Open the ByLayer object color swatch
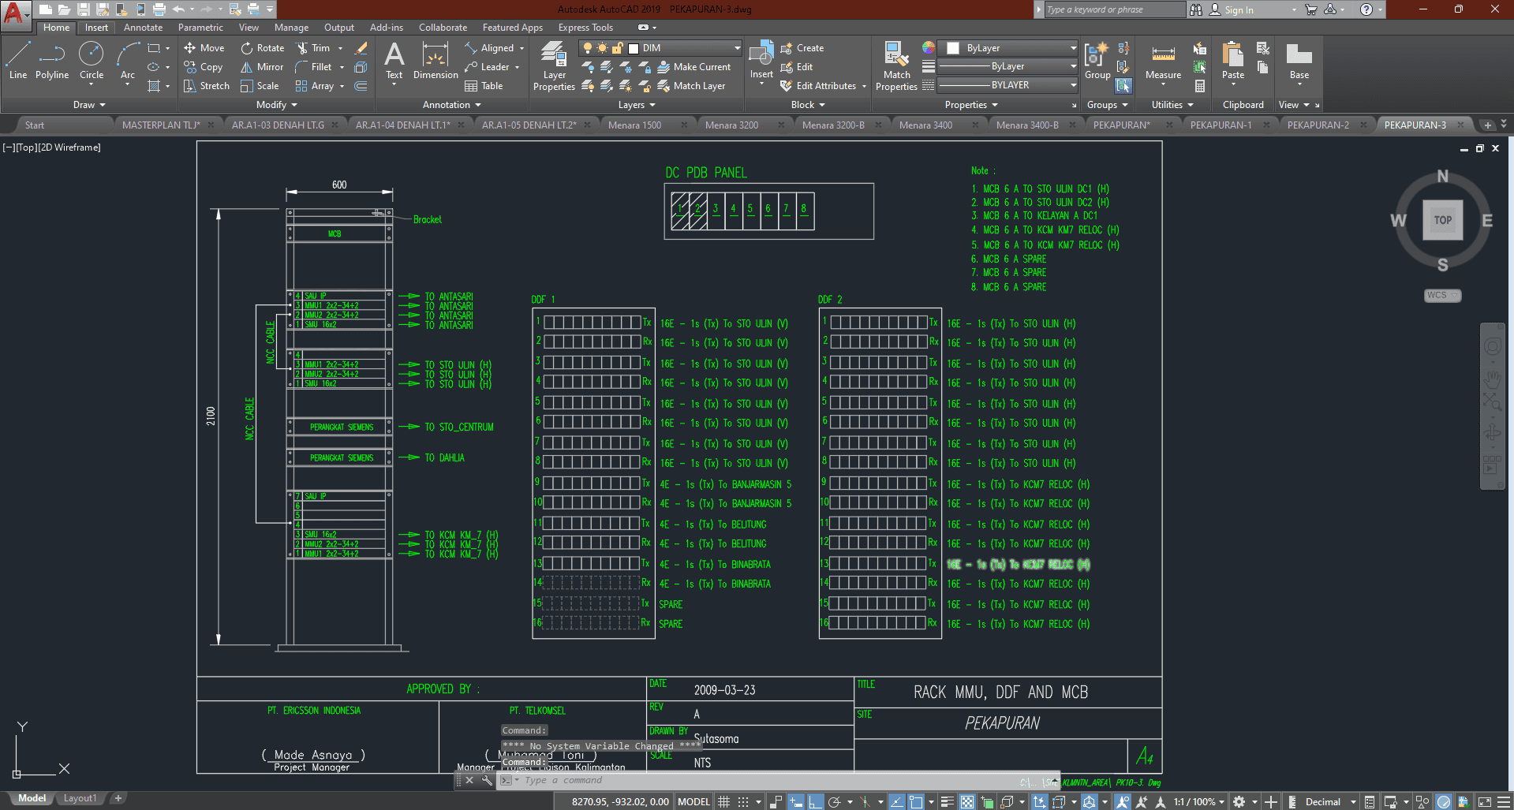 click(x=953, y=48)
